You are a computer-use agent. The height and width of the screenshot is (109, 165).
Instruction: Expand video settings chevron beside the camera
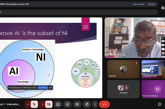click(42, 104)
